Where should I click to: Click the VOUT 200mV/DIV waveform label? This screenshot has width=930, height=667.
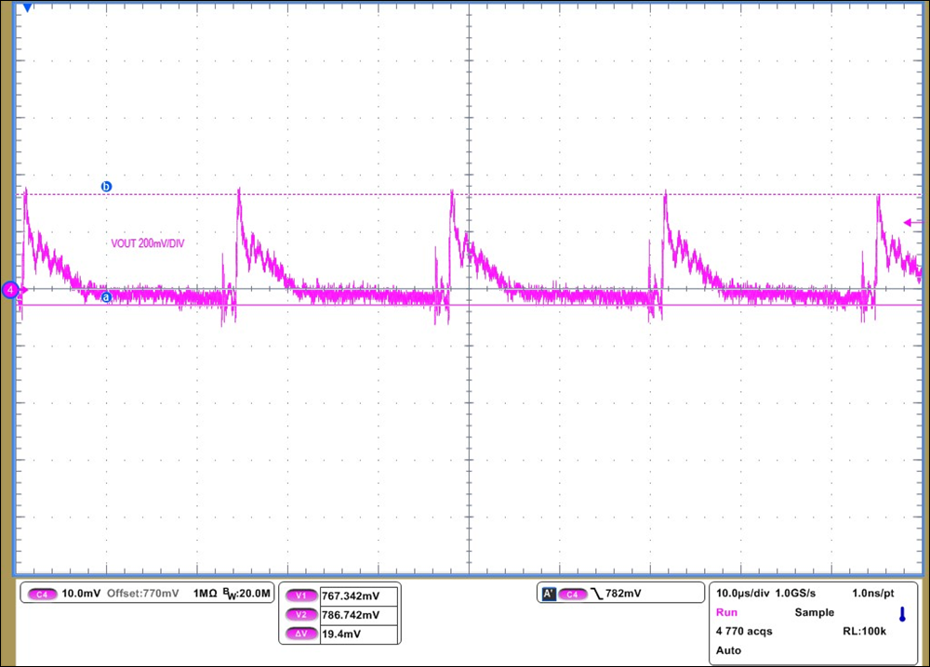[150, 243]
